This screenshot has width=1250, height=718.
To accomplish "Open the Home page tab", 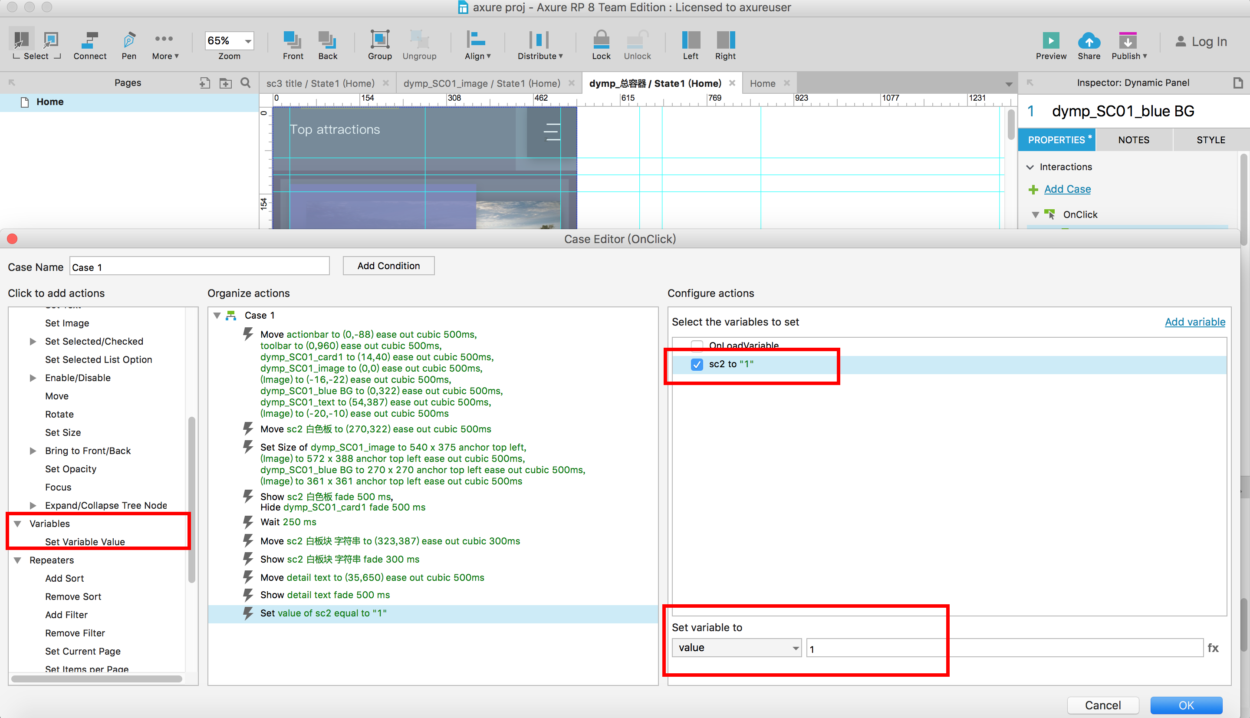I will 762,83.
